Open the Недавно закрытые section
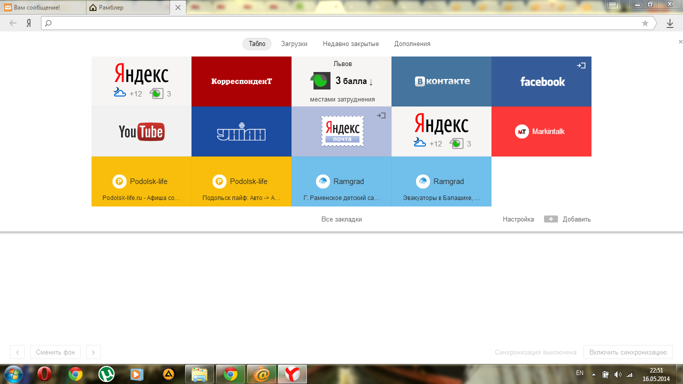 (351, 44)
